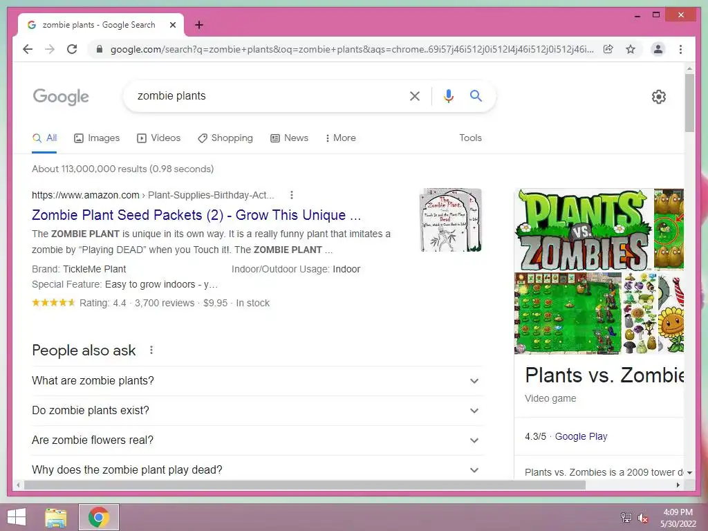
Task: Click the horizontal scrollbar thumb
Action: [305, 485]
